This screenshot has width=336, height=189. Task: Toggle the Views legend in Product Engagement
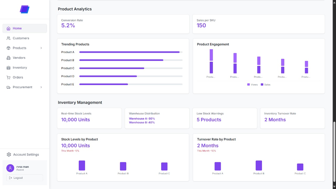(x=252, y=85)
